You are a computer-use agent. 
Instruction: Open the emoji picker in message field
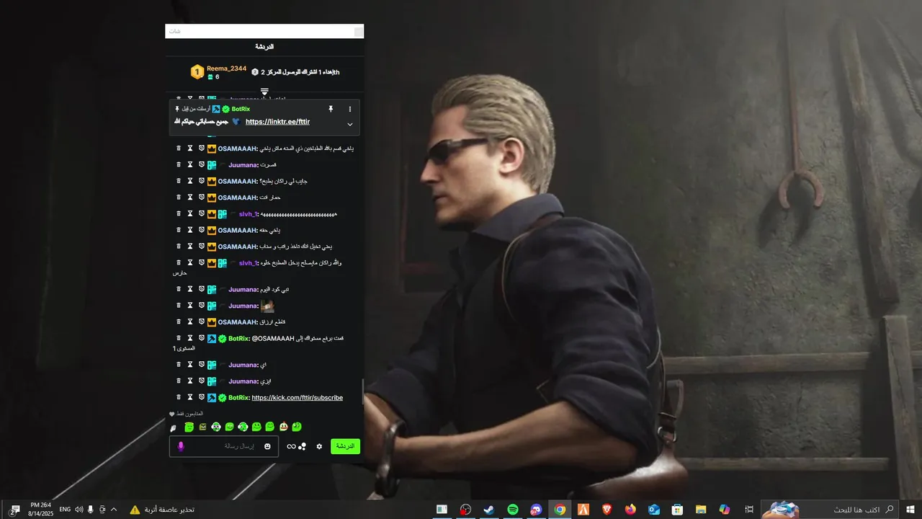point(267,446)
